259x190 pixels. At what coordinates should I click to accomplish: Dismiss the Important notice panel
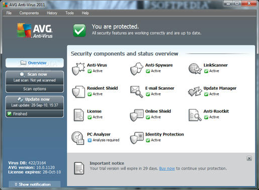(249, 158)
